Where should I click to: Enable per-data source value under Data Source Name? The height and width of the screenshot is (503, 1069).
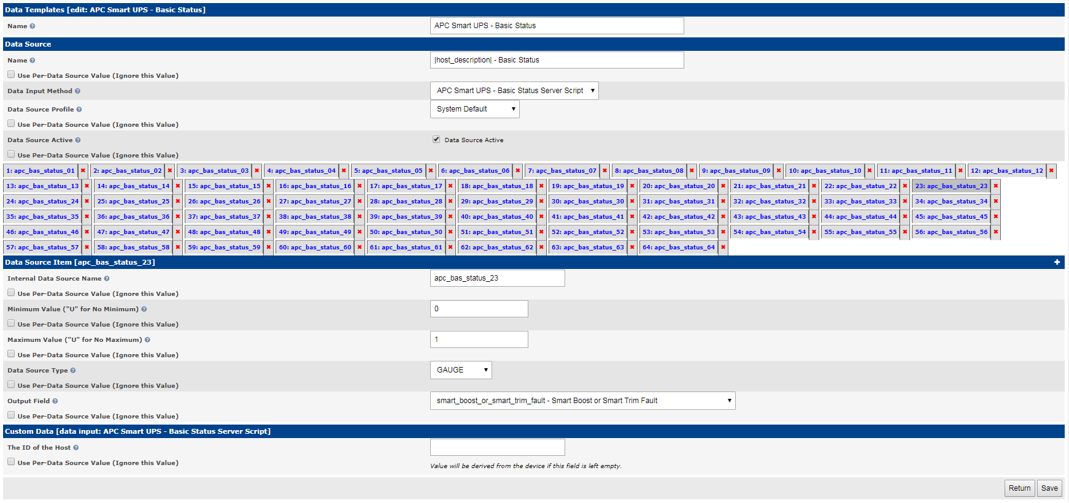coord(11,75)
